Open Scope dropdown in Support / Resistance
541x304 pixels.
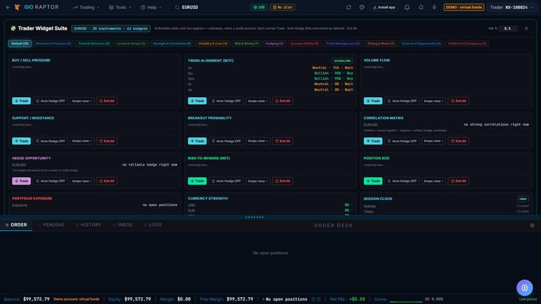(x=82, y=141)
